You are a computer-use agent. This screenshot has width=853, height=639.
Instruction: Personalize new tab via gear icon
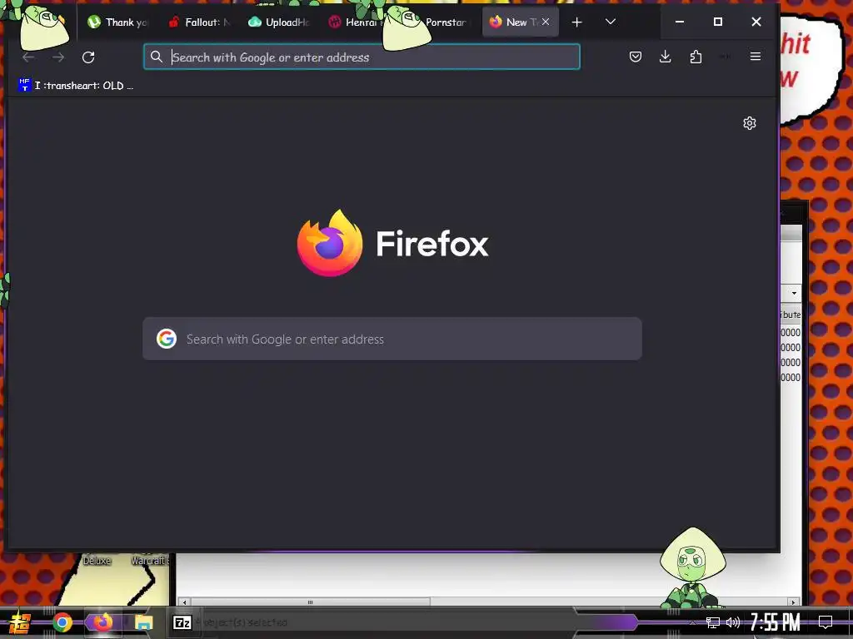click(749, 123)
